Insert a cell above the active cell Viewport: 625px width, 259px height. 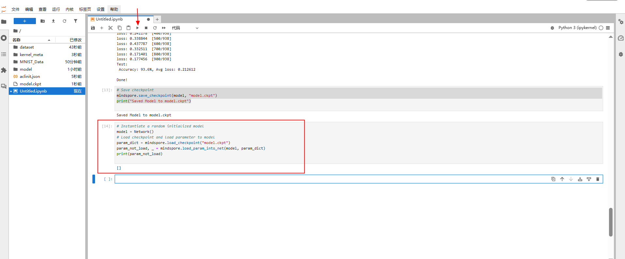pyautogui.click(x=580, y=179)
